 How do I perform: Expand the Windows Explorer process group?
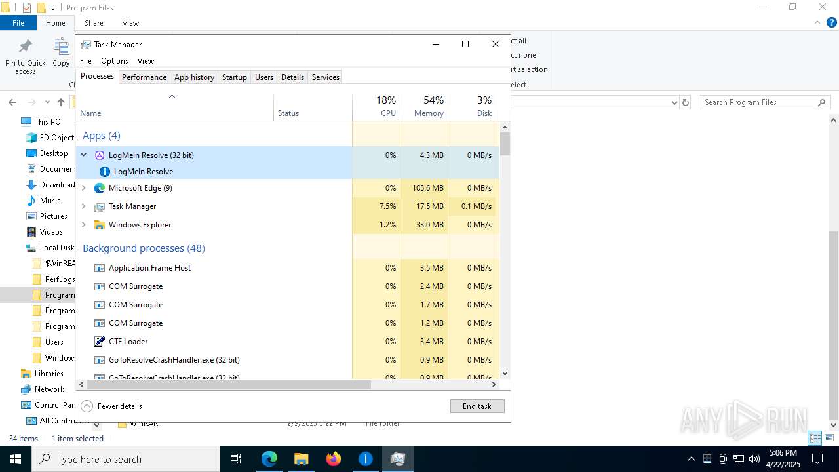[x=83, y=225]
